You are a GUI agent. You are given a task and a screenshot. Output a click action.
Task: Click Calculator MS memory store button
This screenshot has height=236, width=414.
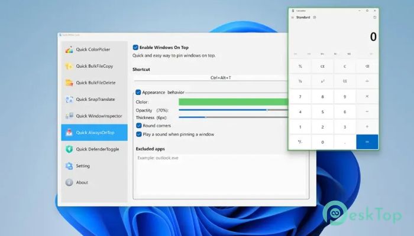click(x=349, y=54)
